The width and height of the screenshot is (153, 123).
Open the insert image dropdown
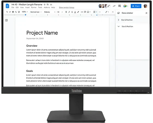[x=89, y=12]
